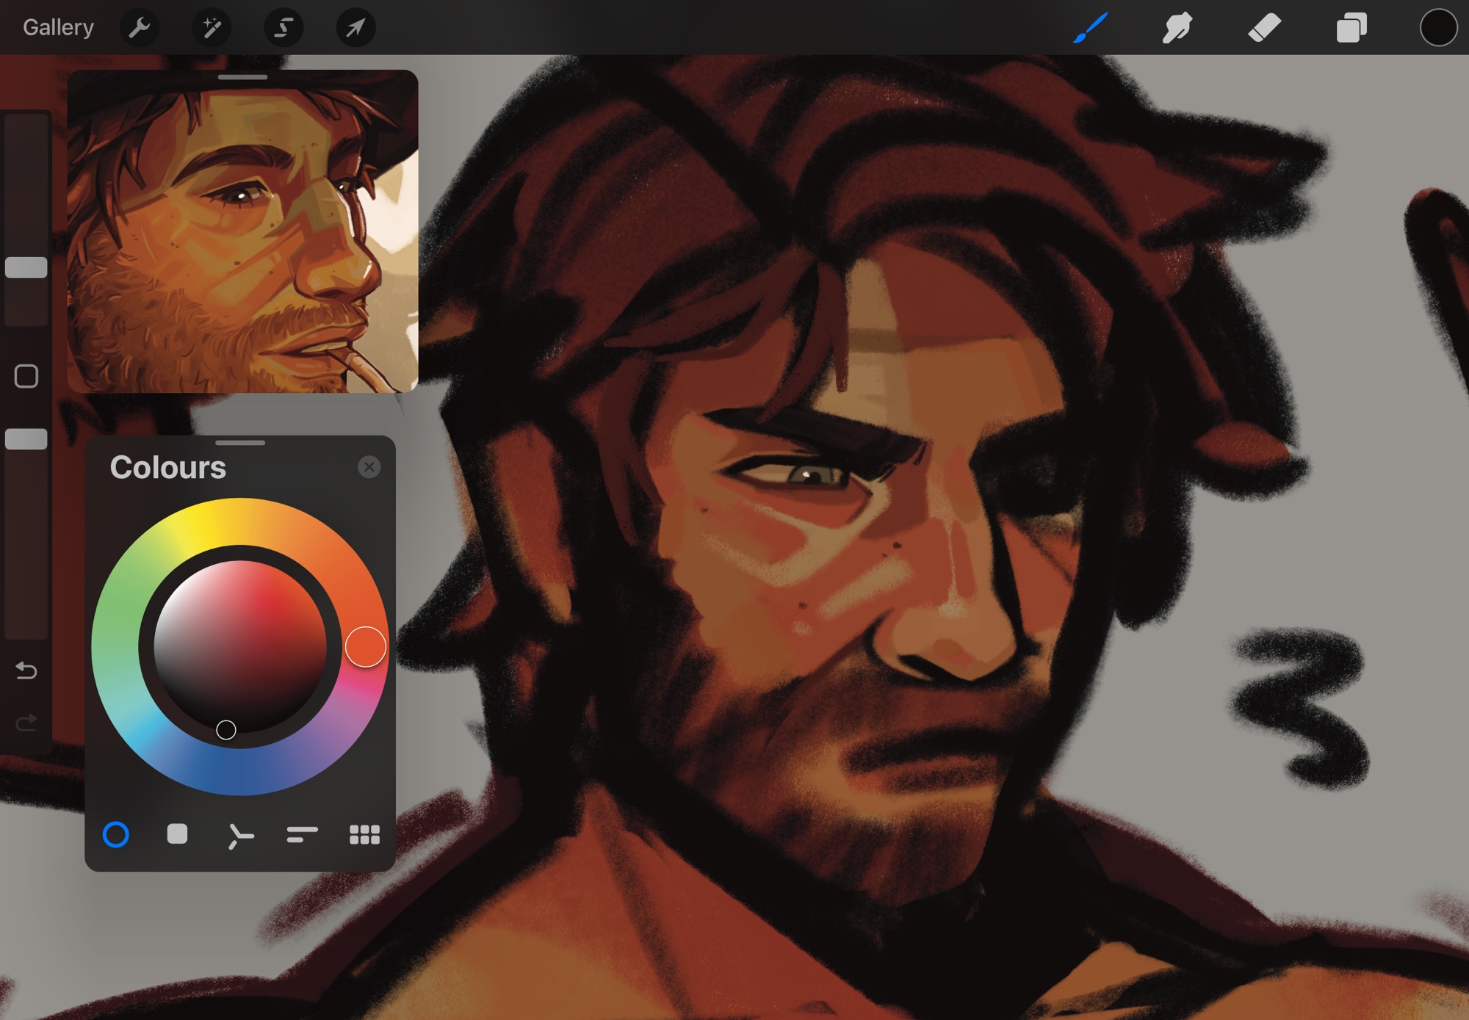The width and height of the screenshot is (1469, 1020).
Task: Switch to the Harmony colour mode
Action: click(x=239, y=835)
